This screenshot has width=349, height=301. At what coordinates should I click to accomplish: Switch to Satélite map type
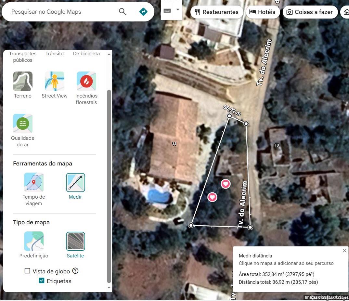pos(75,241)
